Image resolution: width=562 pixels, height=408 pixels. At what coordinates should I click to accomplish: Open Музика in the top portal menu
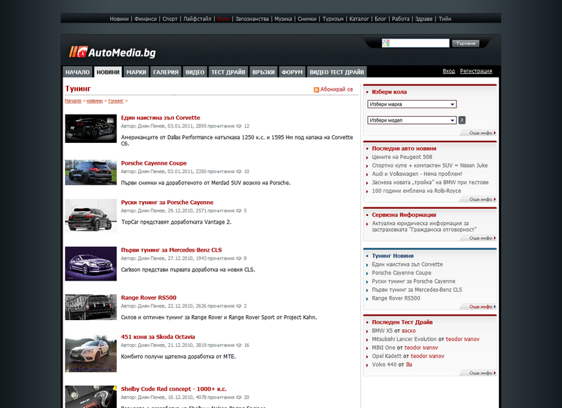click(x=283, y=19)
